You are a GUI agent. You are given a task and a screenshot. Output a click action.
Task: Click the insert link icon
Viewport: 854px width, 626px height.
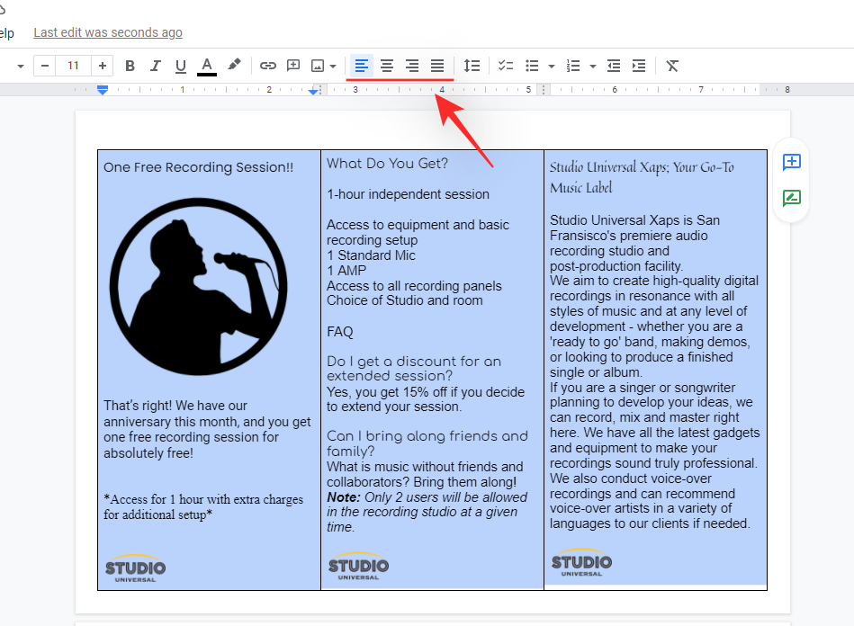[x=268, y=66]
